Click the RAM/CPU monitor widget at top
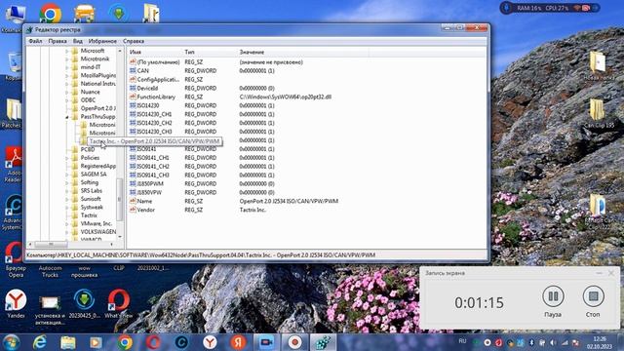The height and width of the screenshot is (351, 624). (550, 8)
